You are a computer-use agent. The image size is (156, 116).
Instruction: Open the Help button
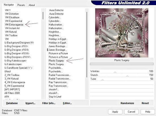[148, 112]
